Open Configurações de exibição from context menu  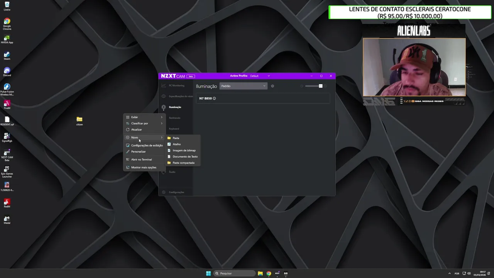click(144, 145)
